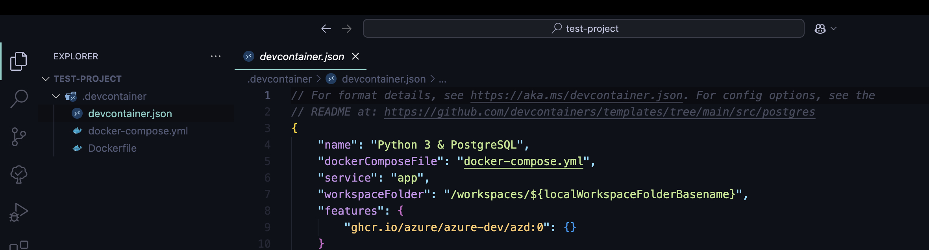Open the Copilot dropdown chevron
This screenshot has height=250, width=929.
coord(833,29)
